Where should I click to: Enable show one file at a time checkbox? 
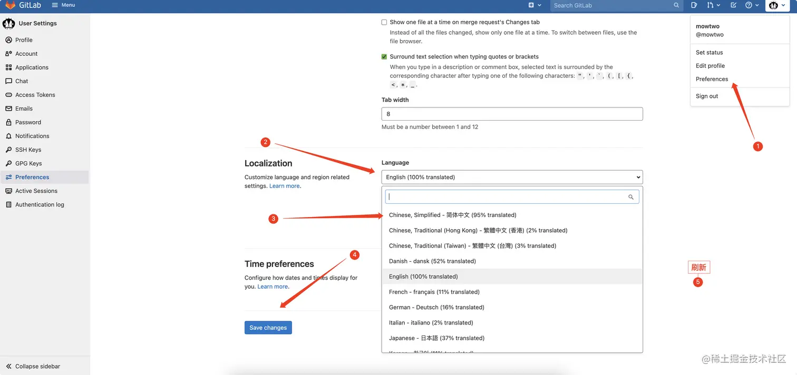(x=384, y=23)
